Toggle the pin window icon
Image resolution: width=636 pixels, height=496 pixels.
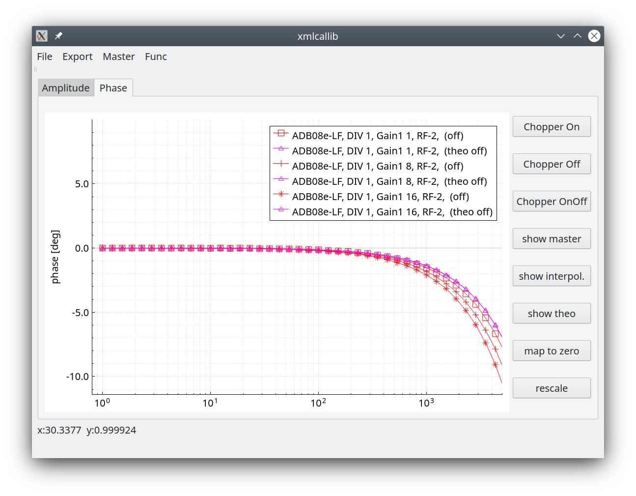click(58, 36)
